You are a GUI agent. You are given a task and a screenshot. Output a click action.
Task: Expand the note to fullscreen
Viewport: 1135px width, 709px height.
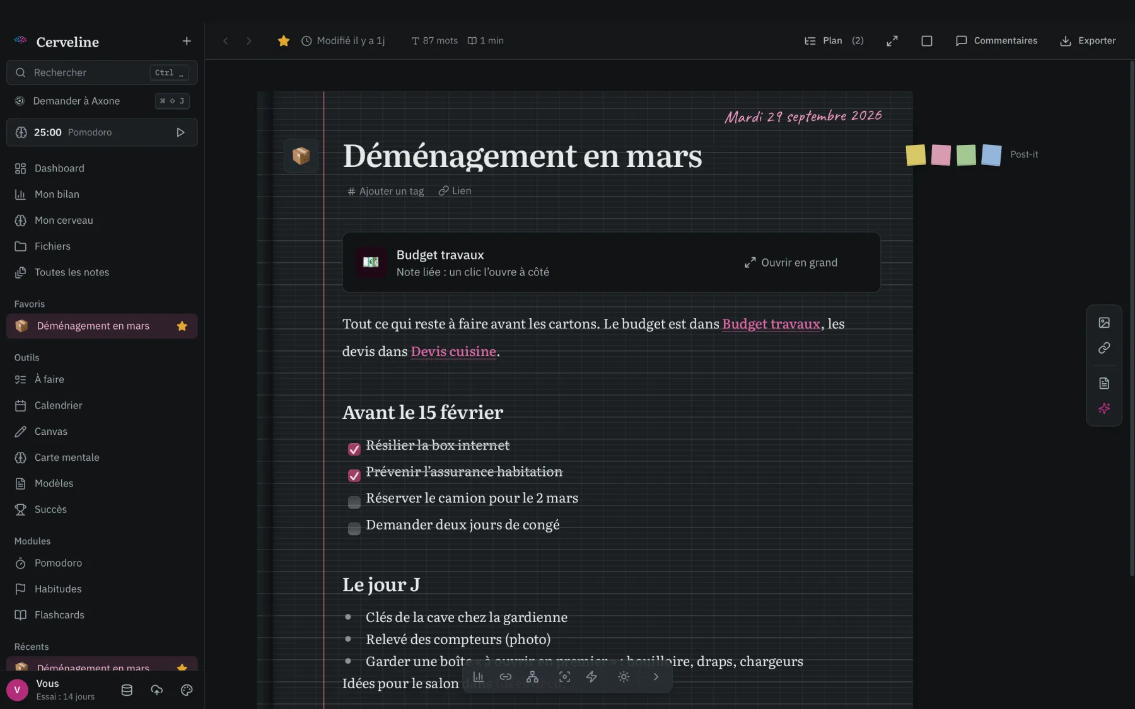click(892, 41)
